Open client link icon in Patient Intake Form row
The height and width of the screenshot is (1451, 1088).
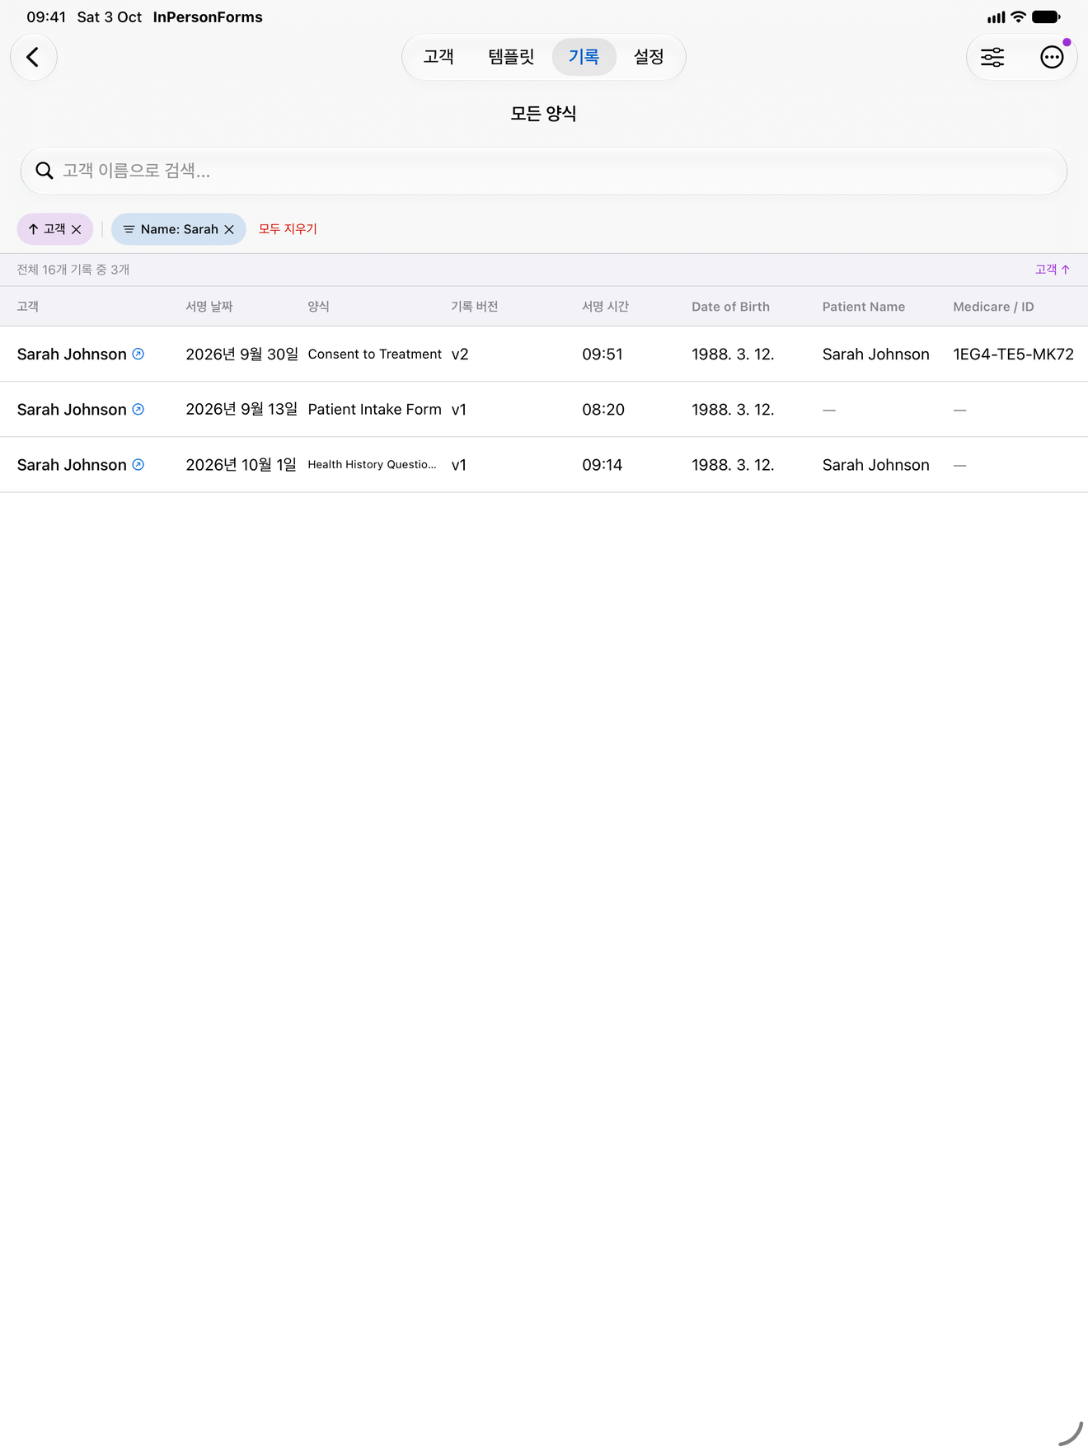pos(138,409)
